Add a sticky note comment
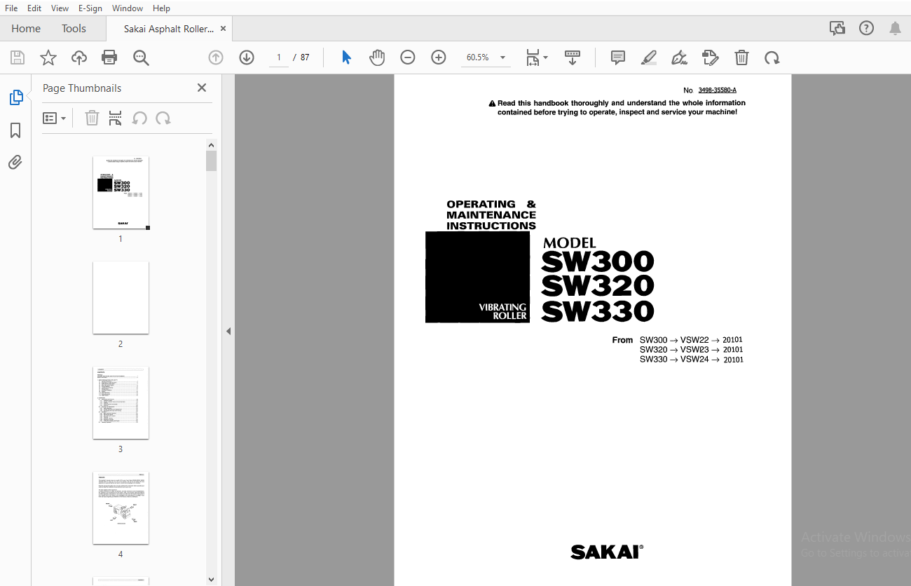The width and height of the screenshot is (911, 586). (x=618, y=57)
